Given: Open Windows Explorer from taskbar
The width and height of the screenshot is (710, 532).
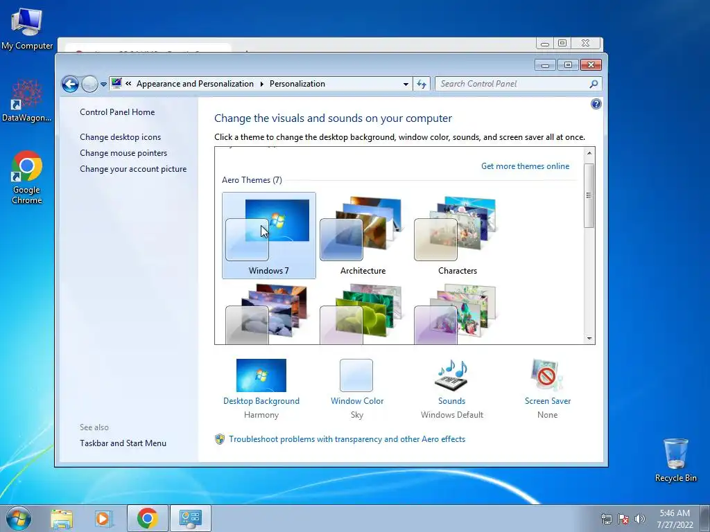Looking at the screenshot, I should (x=62, y=519).
